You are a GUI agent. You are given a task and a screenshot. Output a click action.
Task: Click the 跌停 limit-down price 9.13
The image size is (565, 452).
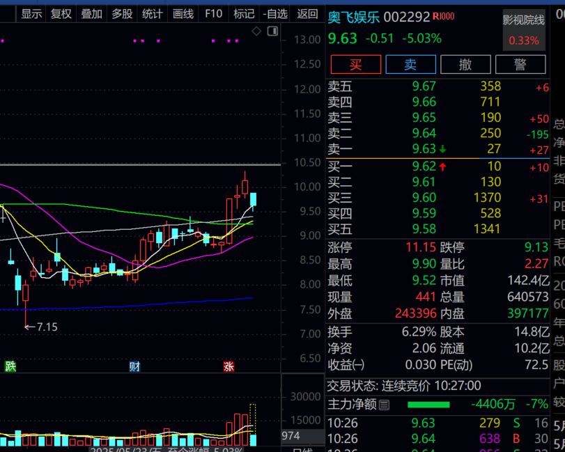[x=536, y=247]
